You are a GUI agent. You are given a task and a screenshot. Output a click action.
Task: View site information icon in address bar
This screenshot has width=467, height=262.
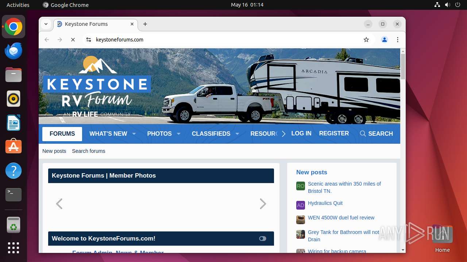click(x=88, y=40)
